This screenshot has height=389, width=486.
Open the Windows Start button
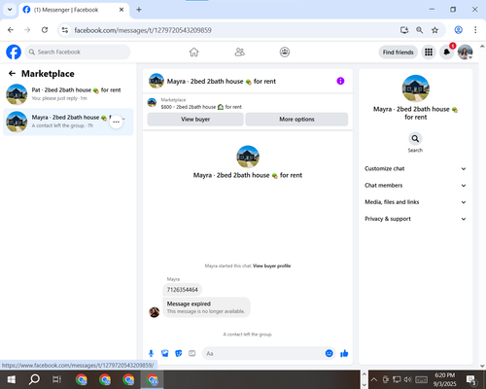click(12, 379)
